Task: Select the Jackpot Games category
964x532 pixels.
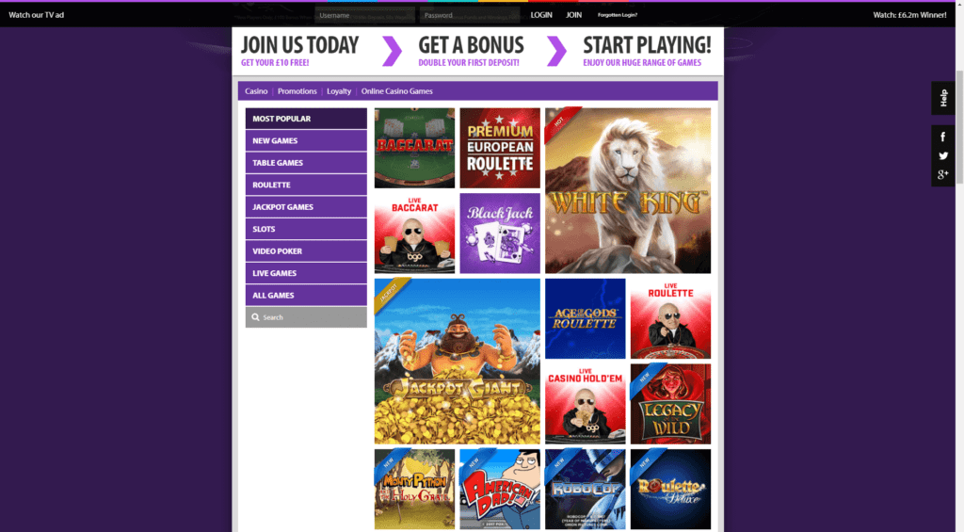Action: 306,206
